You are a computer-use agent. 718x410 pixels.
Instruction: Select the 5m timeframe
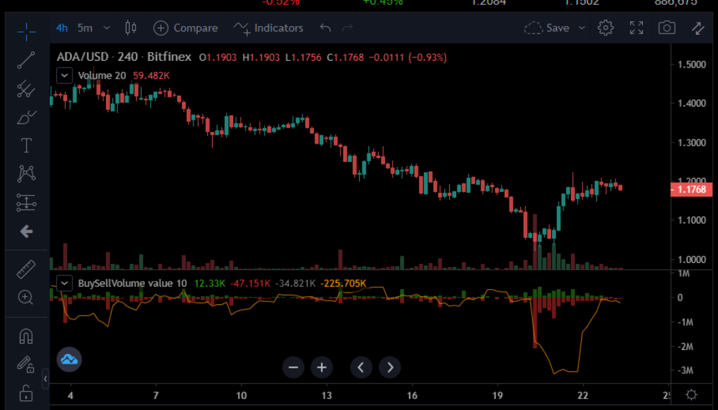click(83, 28)
